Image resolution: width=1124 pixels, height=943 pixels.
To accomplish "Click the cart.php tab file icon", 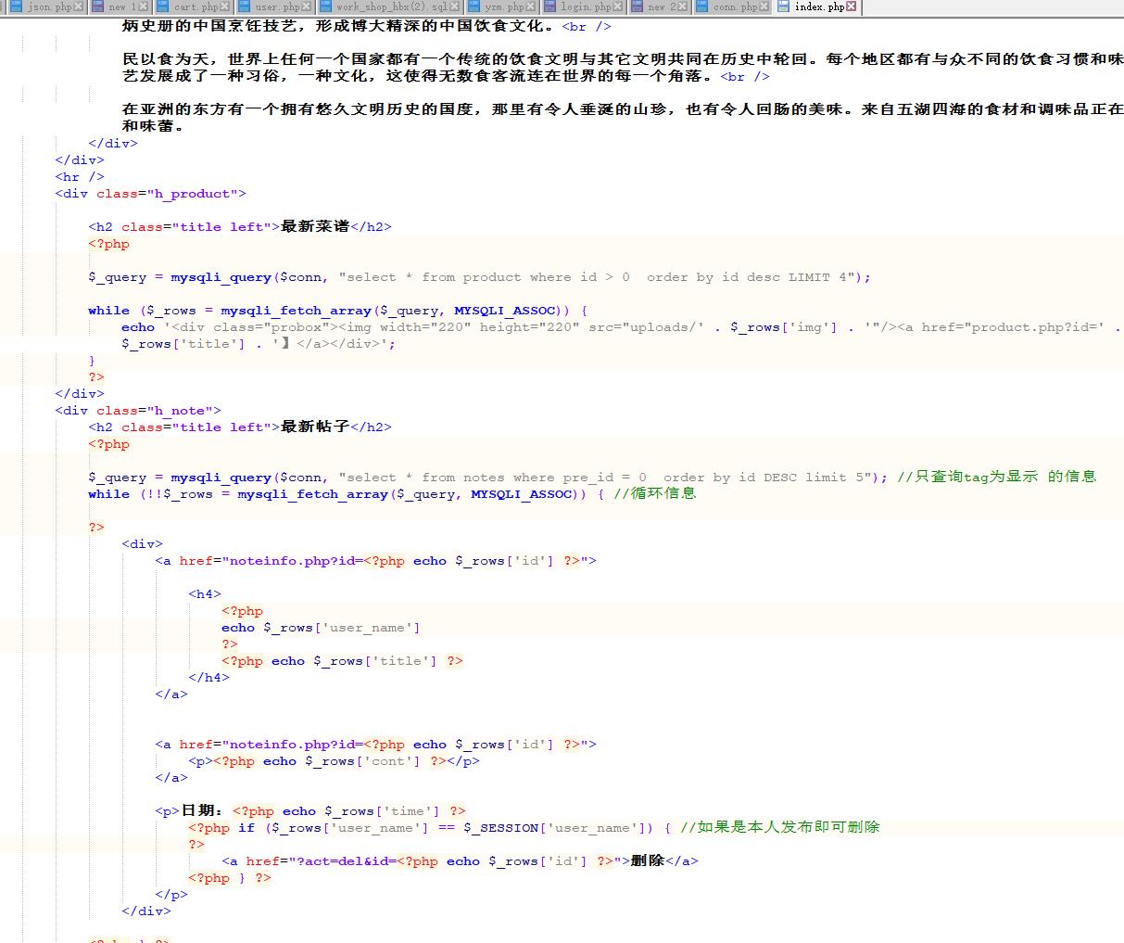I will [x=163, y=6].
